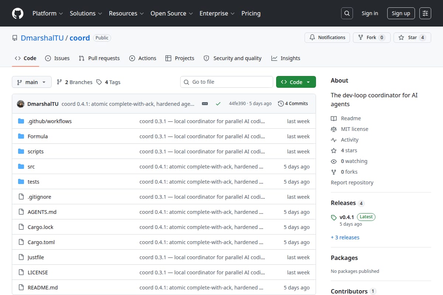Screen dimensions: 443x295
Task: Open Justfile commit message coord 0.3.1
Action: (202, 257)
